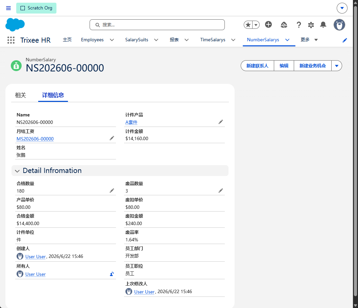Screen dimensions: 358x308
Task: Expand the TimeSalarys tab dropdown chevron
Action: (233, 40)
